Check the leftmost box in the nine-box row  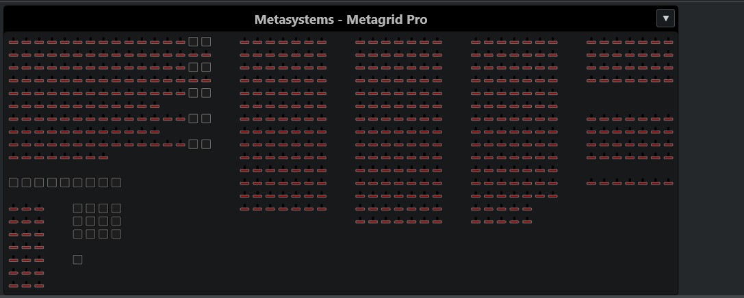13,182
